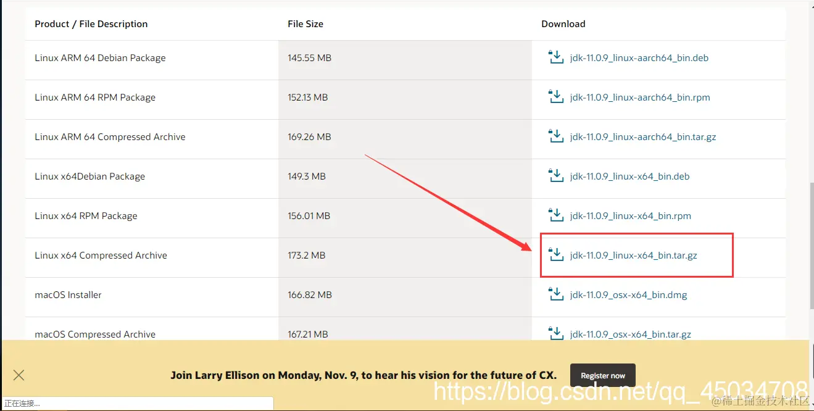The image size is (814, 411).
Task: Click download icon for linux-aarch64_bin.rpm
Action: click(556, 97)
